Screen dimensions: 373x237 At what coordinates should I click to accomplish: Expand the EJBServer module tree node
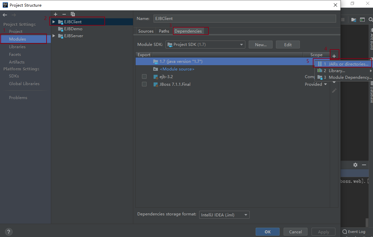(54, 36)
